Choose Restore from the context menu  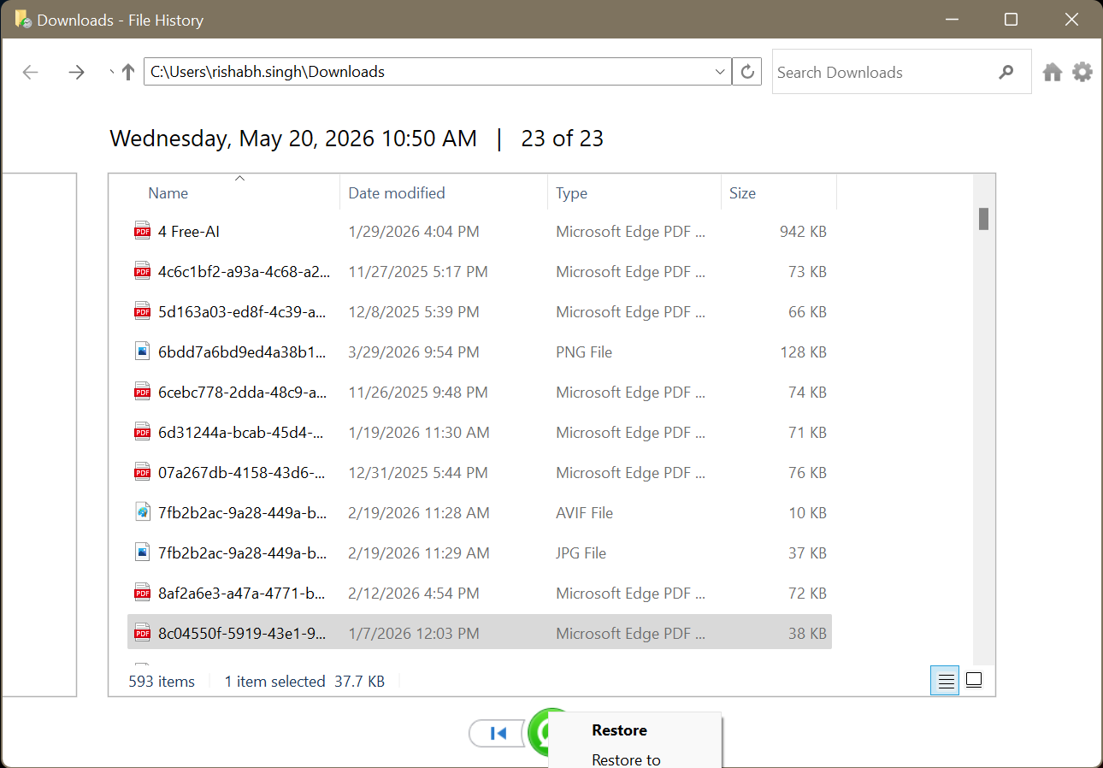(619, 730)
